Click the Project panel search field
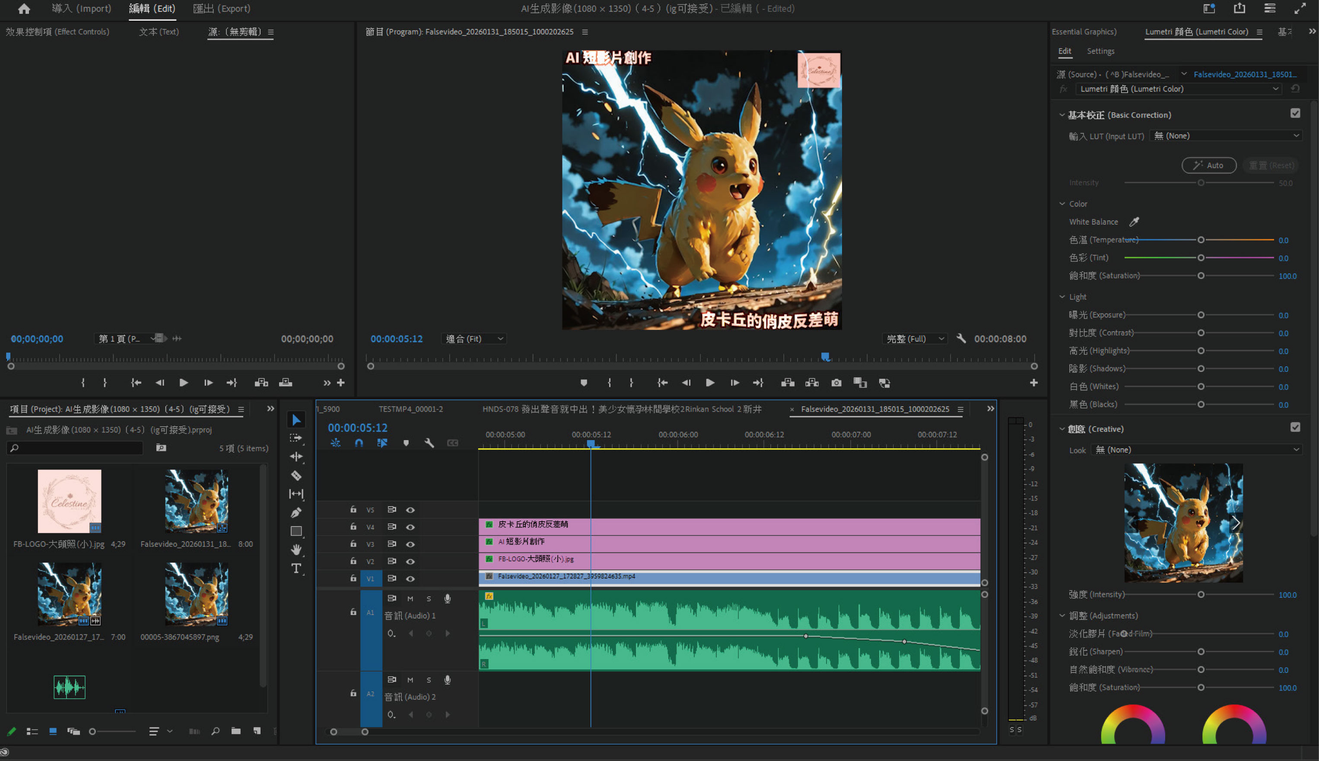This screenshot has width=1319, height=761. tap(75, 448)
